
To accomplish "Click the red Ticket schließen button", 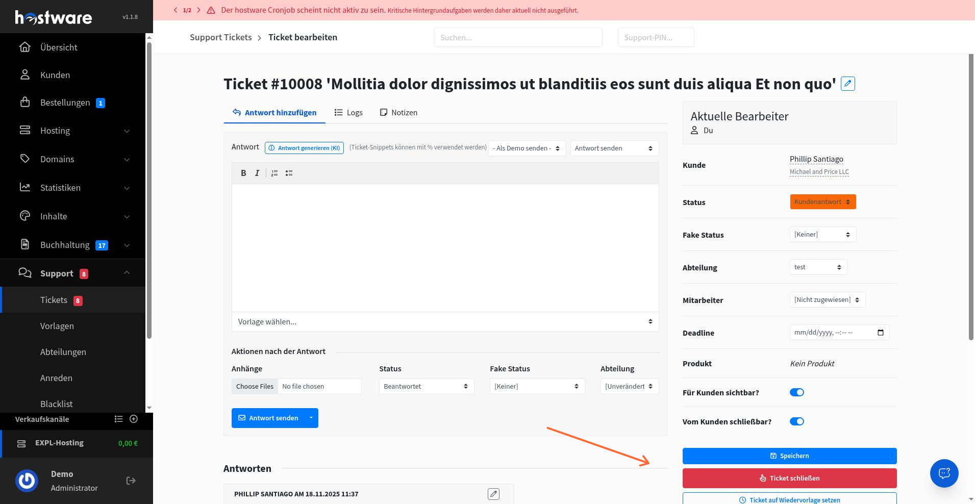I will point(789,478).
